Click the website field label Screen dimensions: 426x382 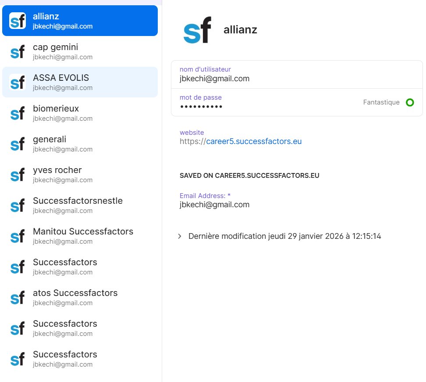[x=192, y=133]
